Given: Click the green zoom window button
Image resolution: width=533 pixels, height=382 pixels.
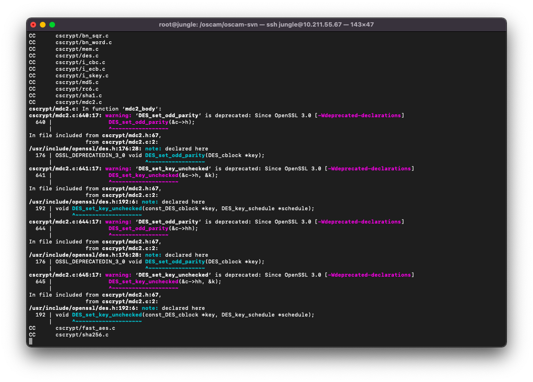Looking at the screenshot, I should 52,25.
